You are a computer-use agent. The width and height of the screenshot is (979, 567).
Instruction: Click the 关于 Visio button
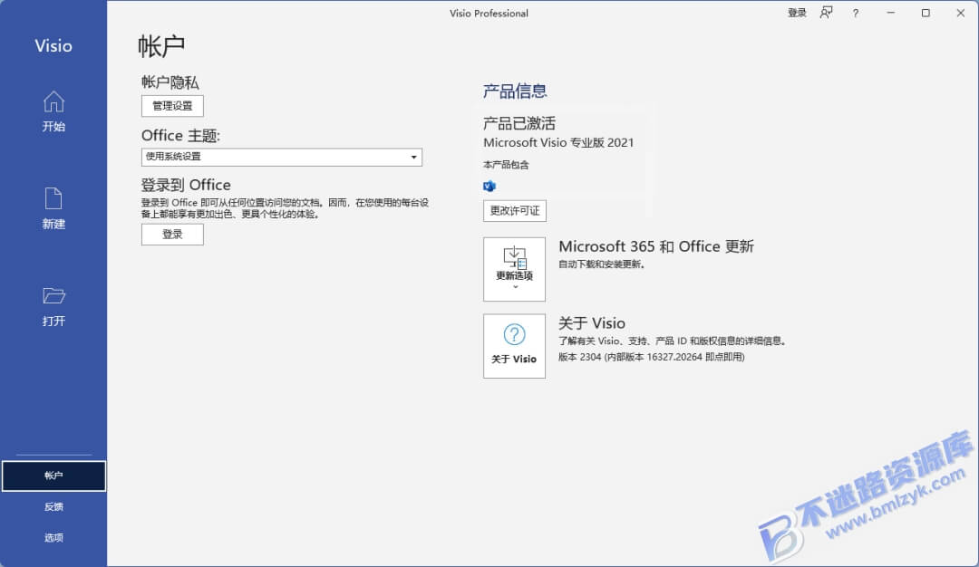coord(515,346)
